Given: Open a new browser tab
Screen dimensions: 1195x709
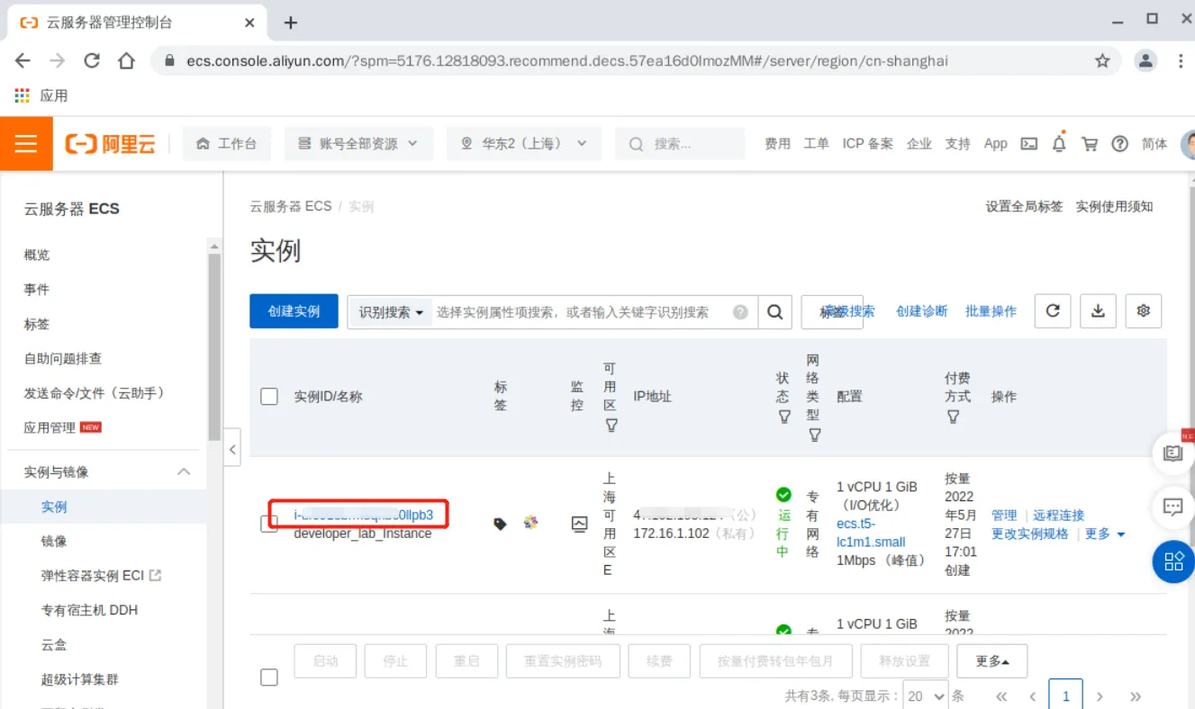Looking at the screenshot, I should point(290,23).
